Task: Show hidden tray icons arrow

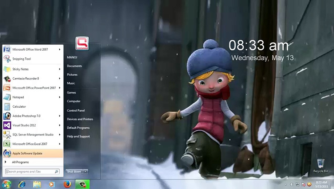Action: (x=286, y=185)
